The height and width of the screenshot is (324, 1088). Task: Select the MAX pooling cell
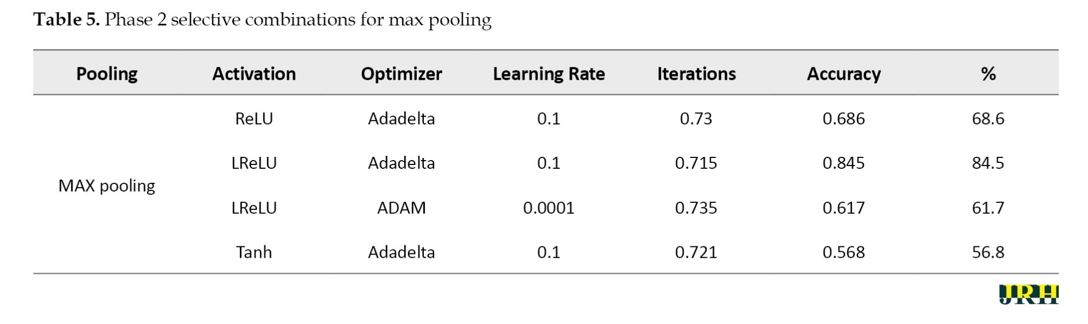pos(107,186)
